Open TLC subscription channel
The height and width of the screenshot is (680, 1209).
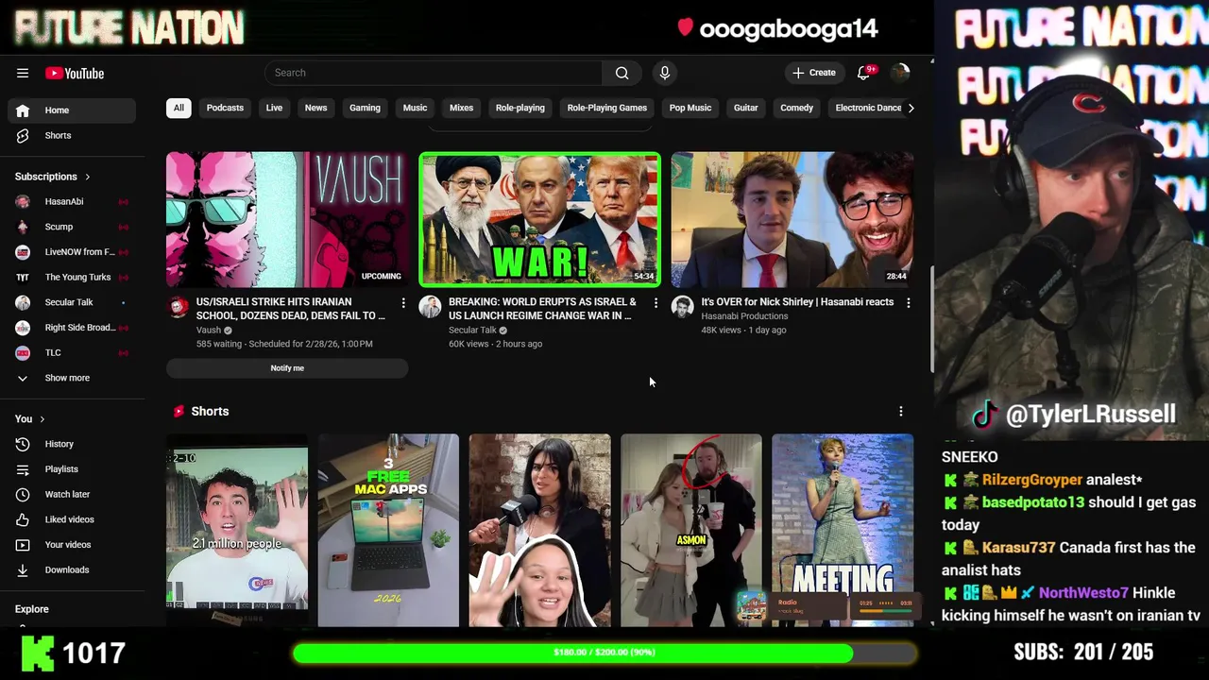click(x=72, y=353)
